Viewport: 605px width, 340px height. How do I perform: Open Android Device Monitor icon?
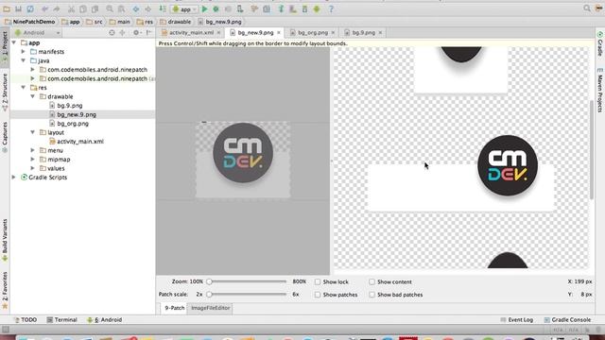click(317, 8)
